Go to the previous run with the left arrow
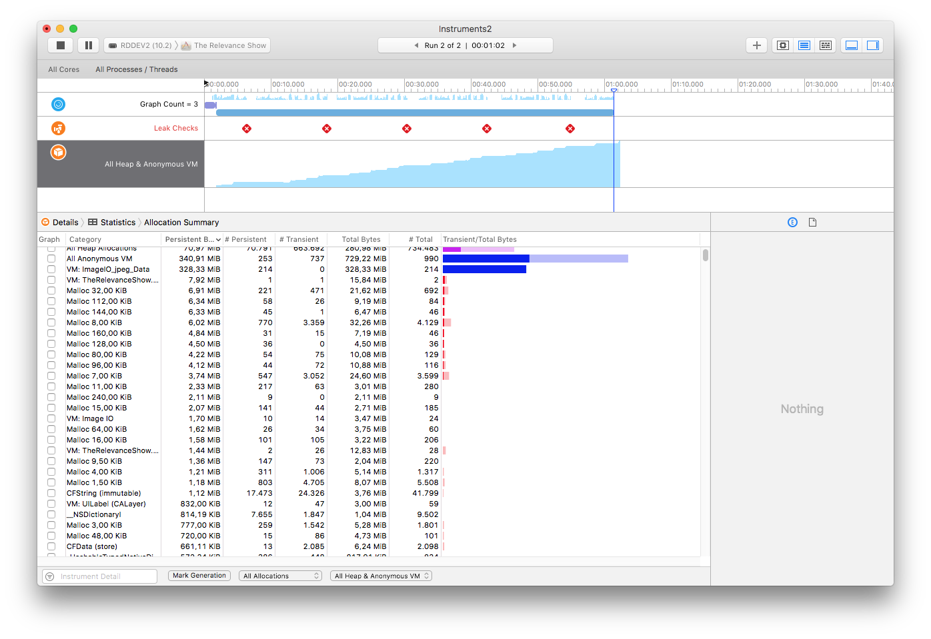 416,45
